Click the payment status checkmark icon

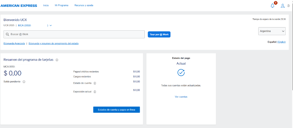point(181,72)
